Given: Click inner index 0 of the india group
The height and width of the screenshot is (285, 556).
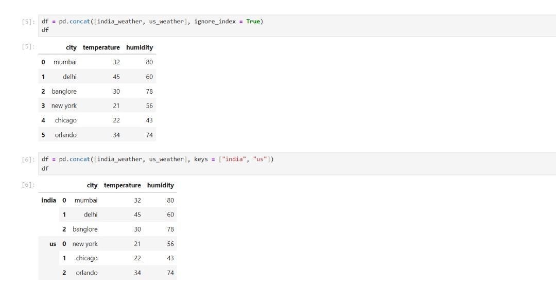Looking at the screenshot, I should click(64, 200).
